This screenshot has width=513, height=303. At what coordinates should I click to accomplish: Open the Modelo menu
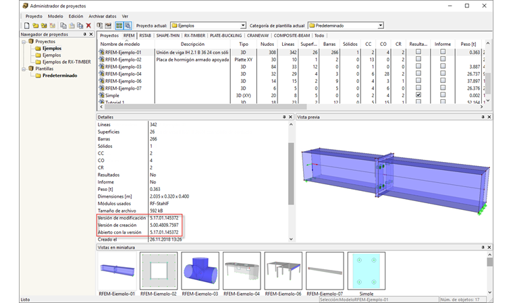pyautogui.click(x=55, y=16)
